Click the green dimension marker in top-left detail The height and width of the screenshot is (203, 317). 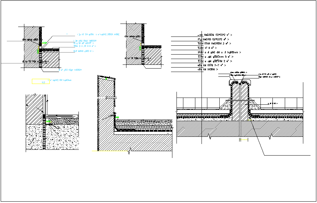click(x=44, y=42)
